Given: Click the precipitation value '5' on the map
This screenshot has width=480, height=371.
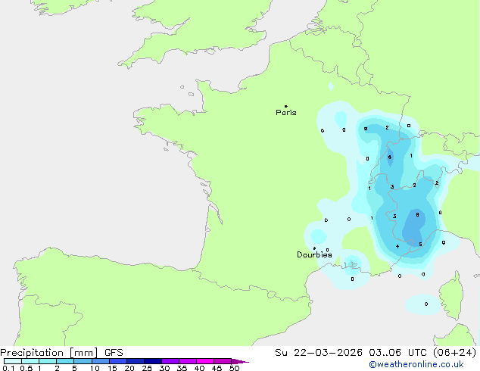Looking at the screenshot, I should (x=420, y=245).
